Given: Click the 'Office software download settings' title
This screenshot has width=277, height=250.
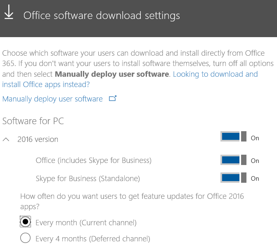Looking at the screenshot, I should (x=102, y=16).
